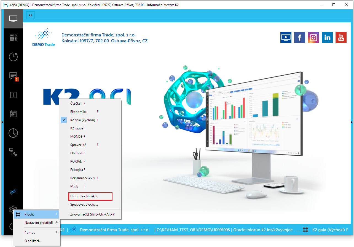
Task: Select the PORTAL desktop
Action: (90, 161)
